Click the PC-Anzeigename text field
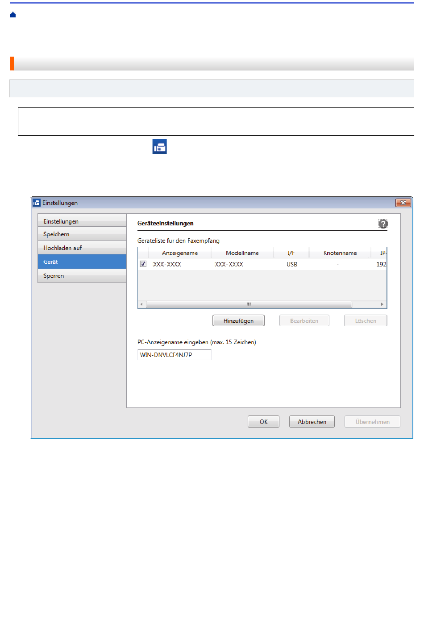424x619 pixels. coord(174,355)
